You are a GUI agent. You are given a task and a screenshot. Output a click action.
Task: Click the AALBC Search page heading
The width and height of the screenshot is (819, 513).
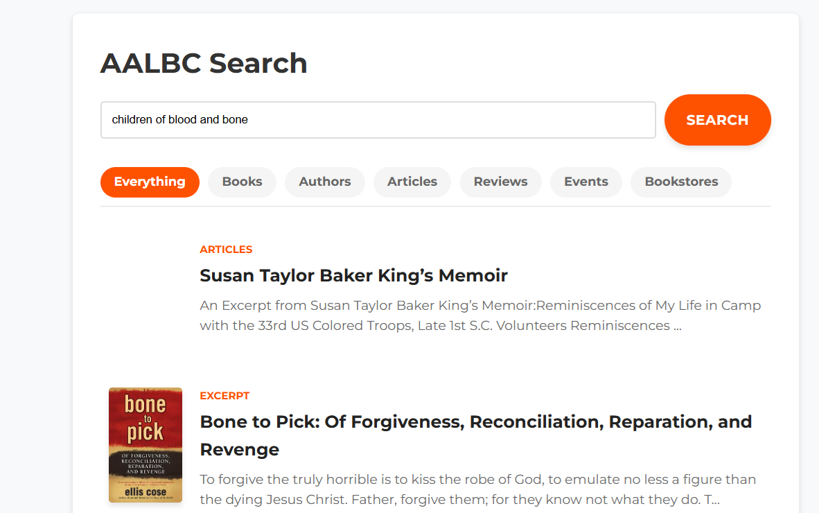(x=204, y=63)
